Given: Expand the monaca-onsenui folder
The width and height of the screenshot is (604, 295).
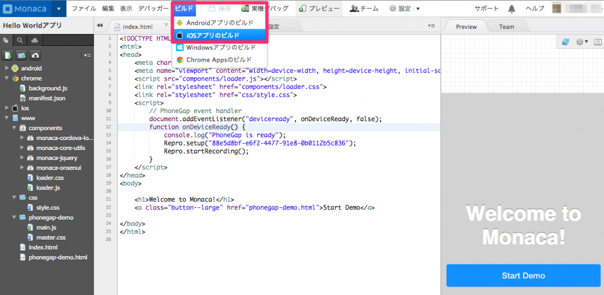Looking at the screenshot, I should point(22,168).
